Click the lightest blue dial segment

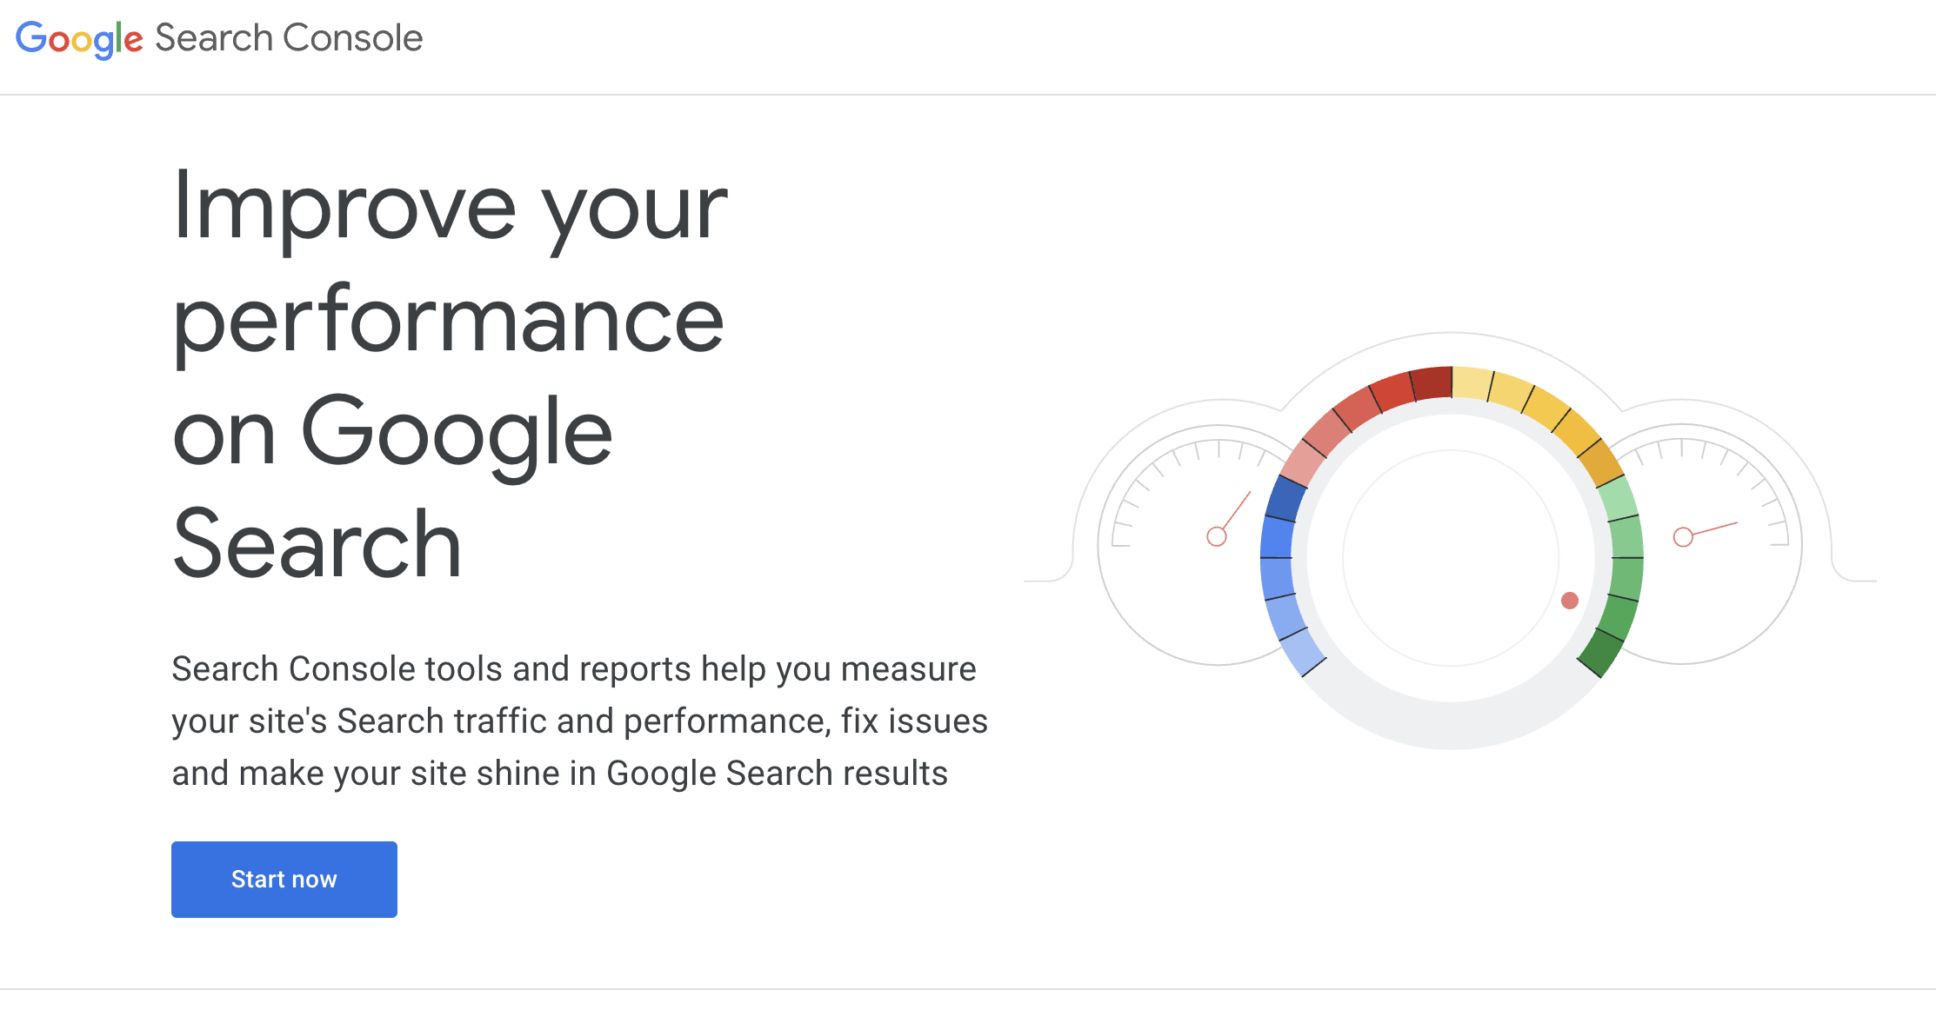[1303, 652]
